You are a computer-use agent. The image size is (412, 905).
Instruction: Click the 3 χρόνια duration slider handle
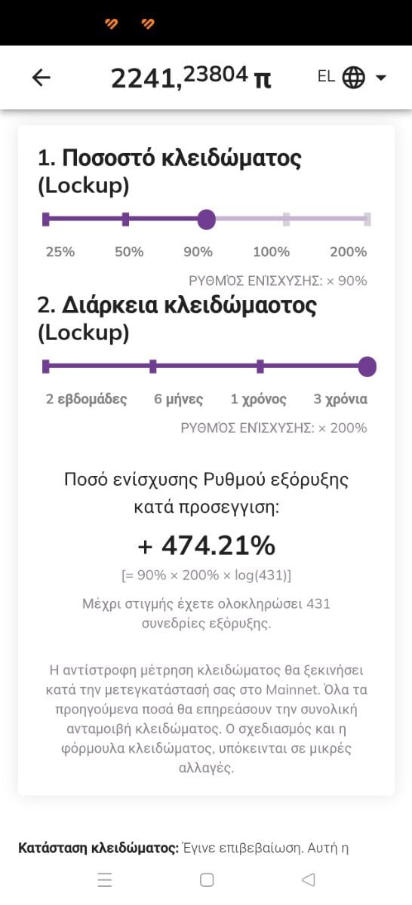(x=367, y=367)
